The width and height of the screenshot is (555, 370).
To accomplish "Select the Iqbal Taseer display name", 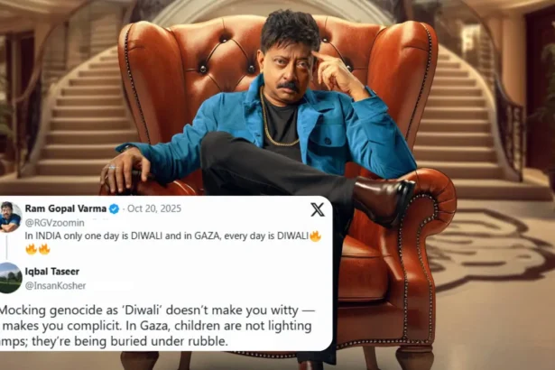I will click(52, 272).
